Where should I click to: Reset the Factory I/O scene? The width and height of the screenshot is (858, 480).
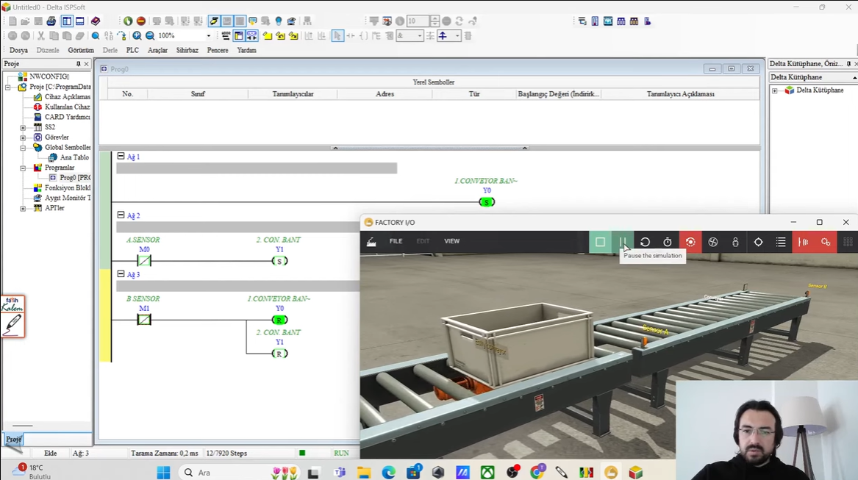tap(645, 242)
